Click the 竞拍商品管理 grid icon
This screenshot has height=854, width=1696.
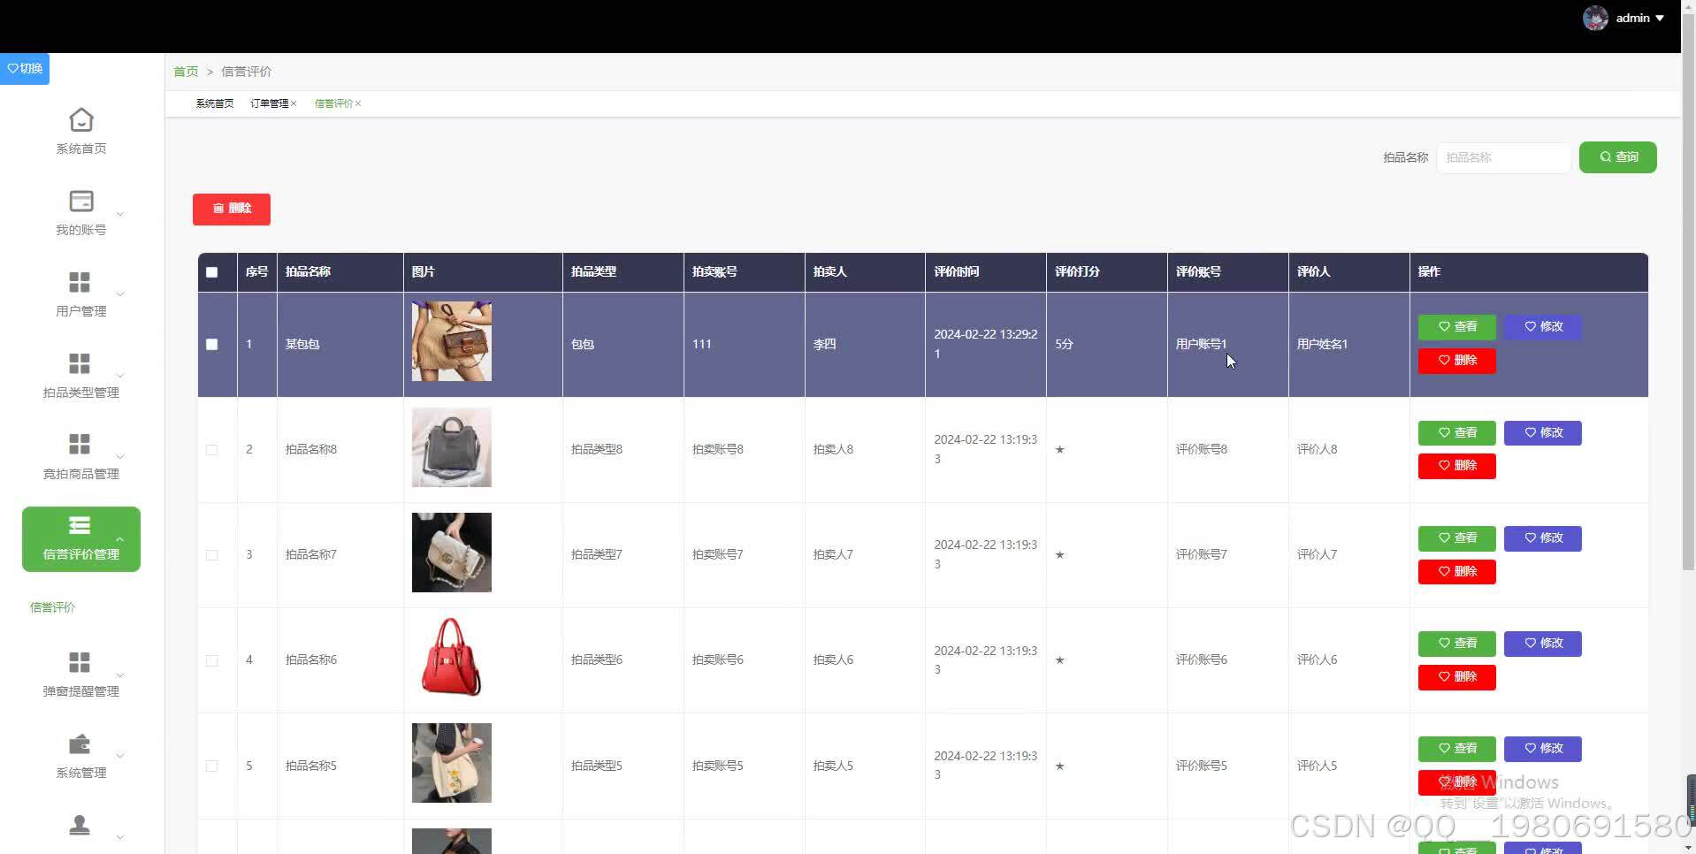[x=80, y=444]
